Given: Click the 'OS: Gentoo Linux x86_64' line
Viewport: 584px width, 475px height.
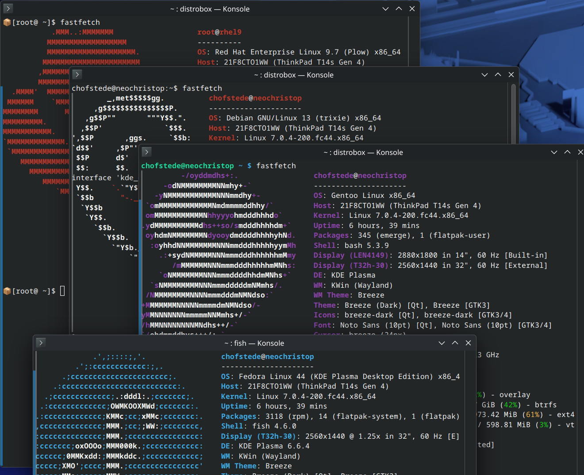Looking at the screenshot, I should click(365, 195).
